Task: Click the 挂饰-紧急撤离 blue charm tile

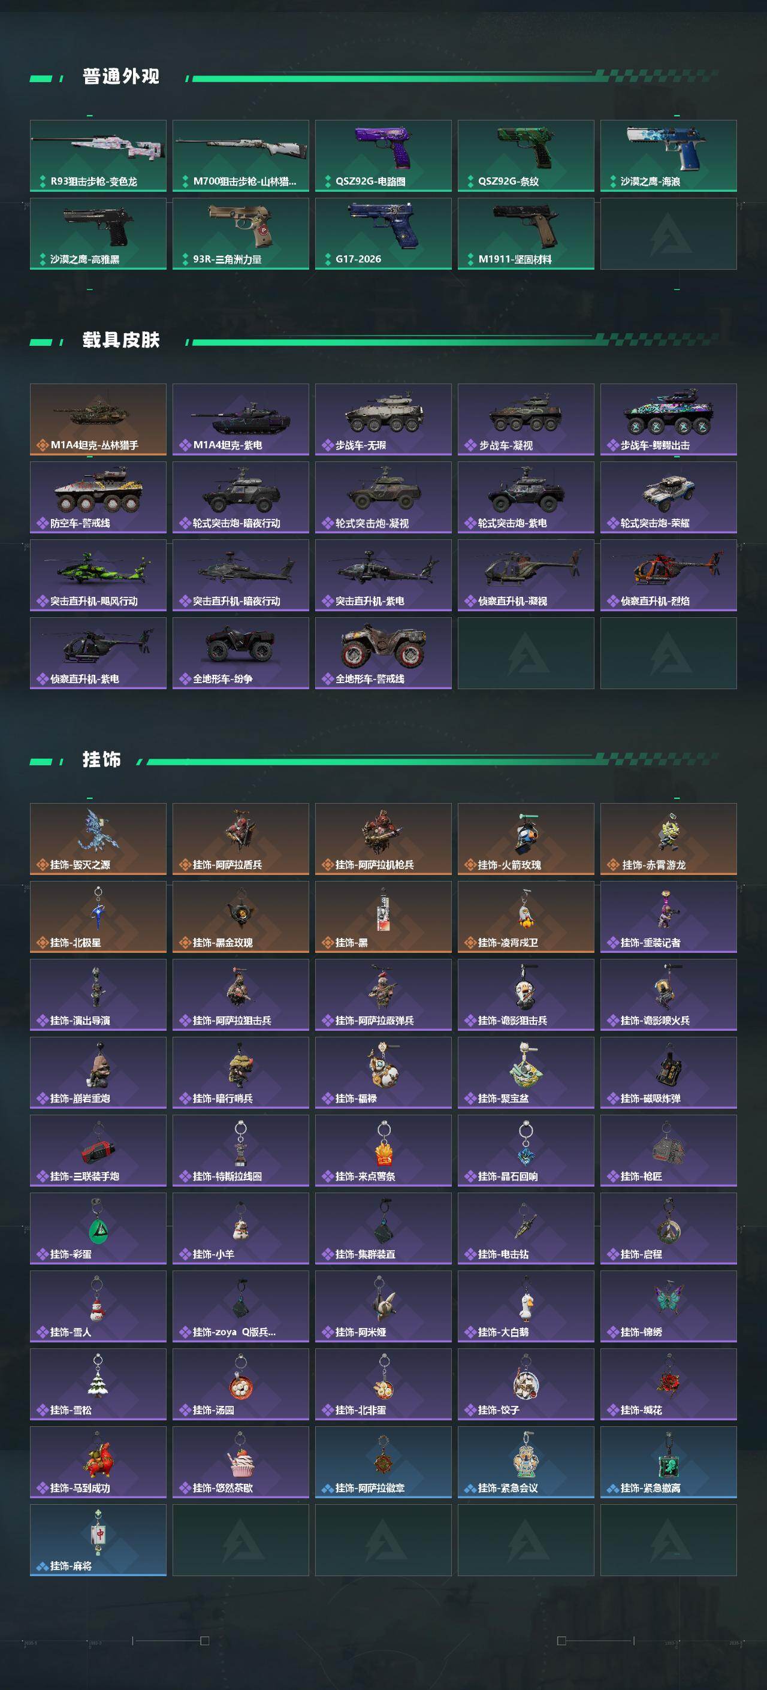Action: (x=668, y=1462)
